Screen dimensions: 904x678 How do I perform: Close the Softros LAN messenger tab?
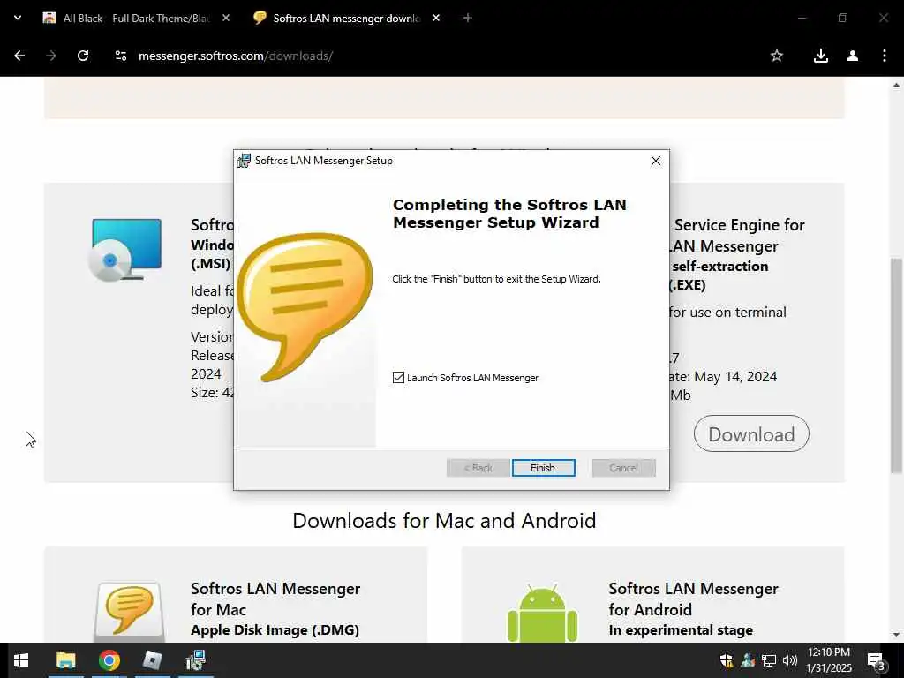pos(436,19)
